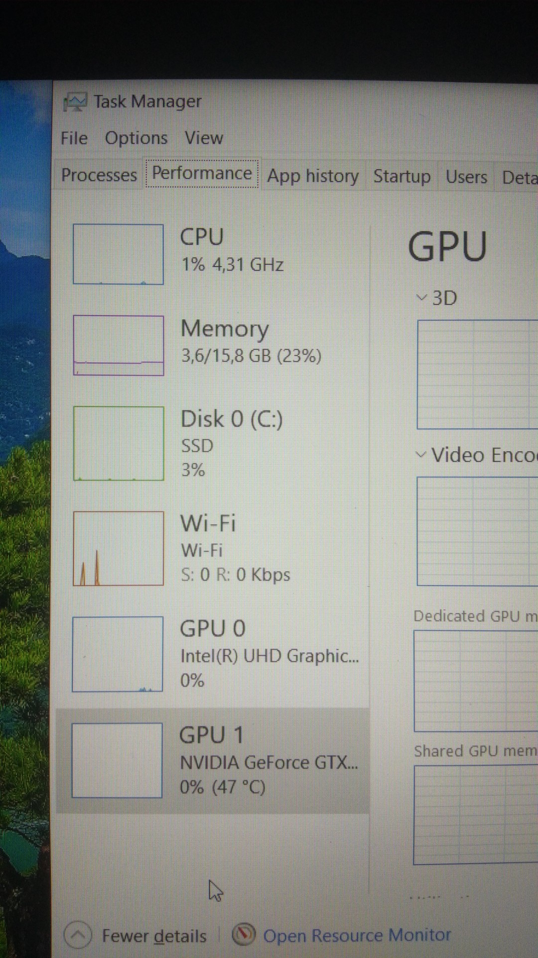The height and width of the screenshot is (958, 538).
Task: Open Resource Monitor link
Action: point(357,935)
